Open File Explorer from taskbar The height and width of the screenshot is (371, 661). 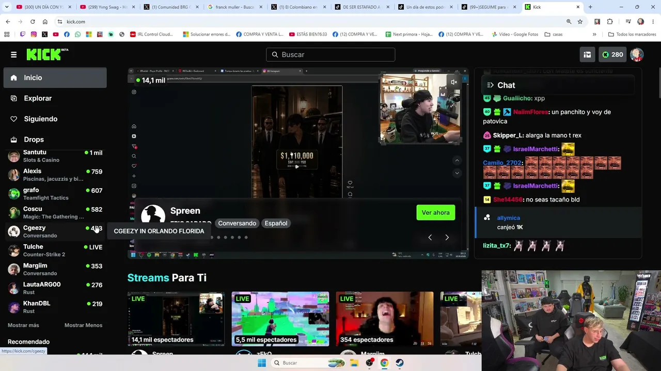click(x=354, y=363)
